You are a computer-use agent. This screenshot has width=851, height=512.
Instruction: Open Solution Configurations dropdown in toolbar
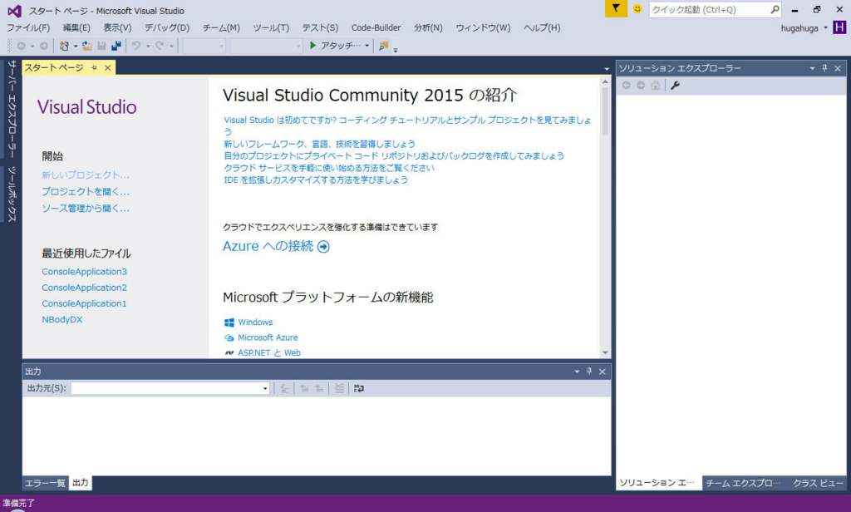point(204,47)
